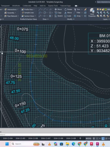Select the Circle draw tool
This screenshot has height=147, width=110.
(x=45, y=13)
